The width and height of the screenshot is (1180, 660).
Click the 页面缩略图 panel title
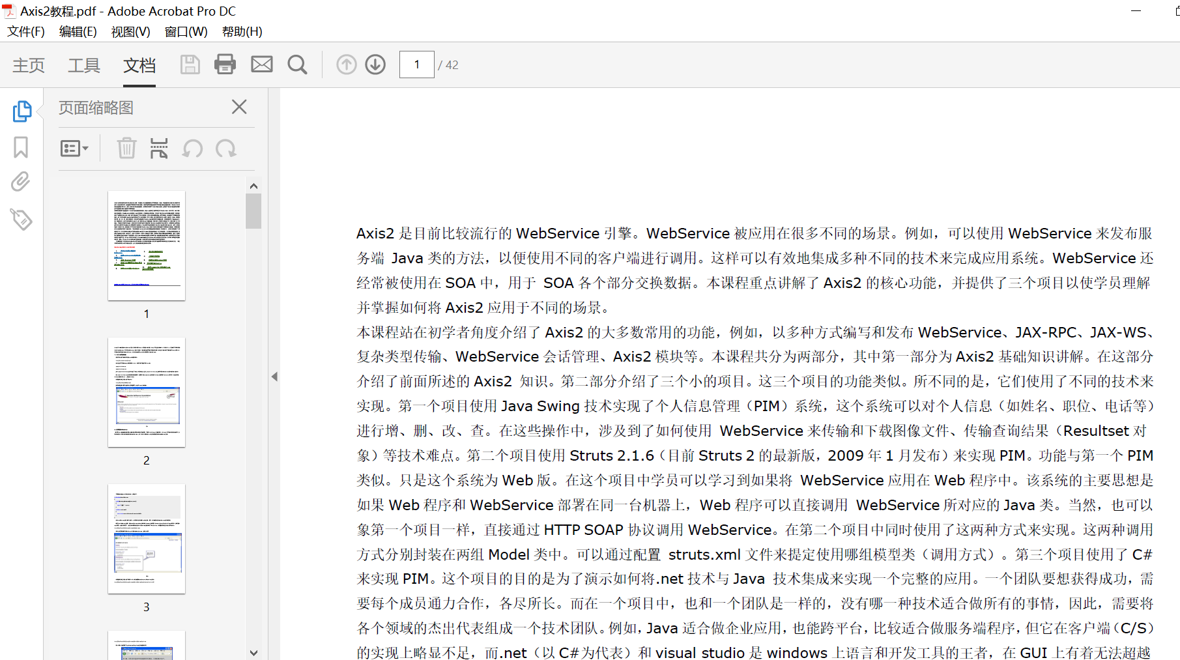96,108
